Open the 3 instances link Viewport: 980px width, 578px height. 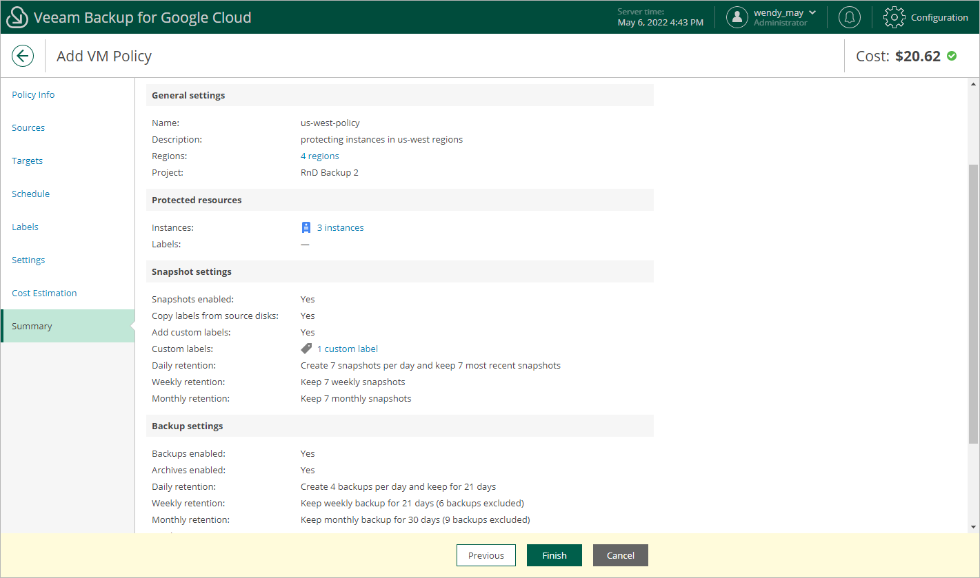pos(341,227)
